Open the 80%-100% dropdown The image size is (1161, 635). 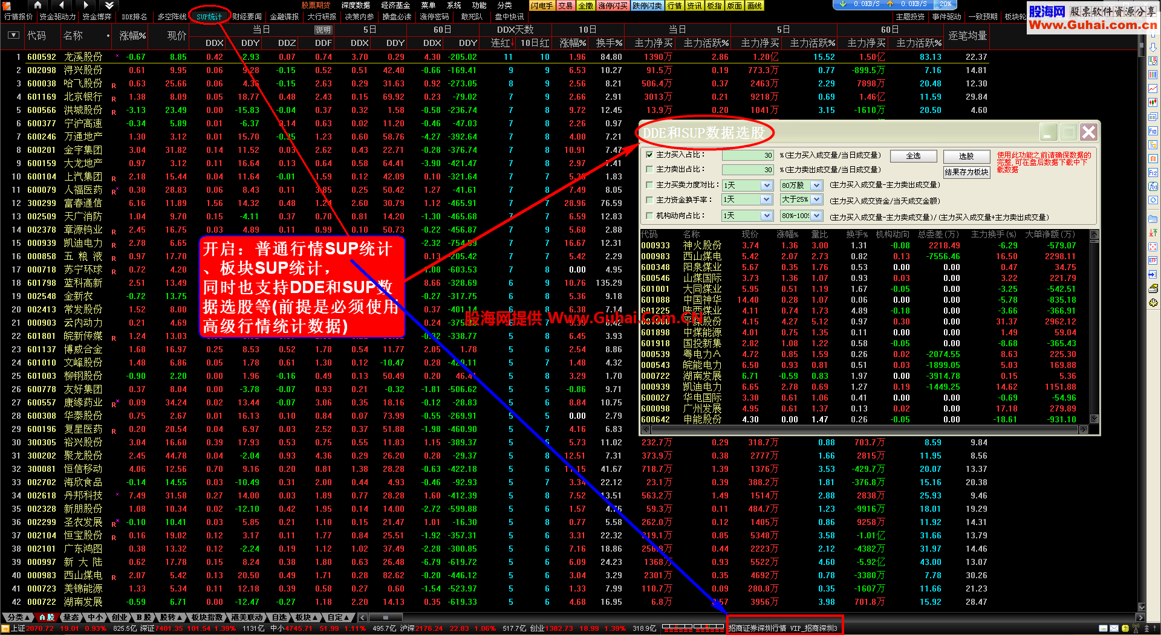[x=801, y=216]
